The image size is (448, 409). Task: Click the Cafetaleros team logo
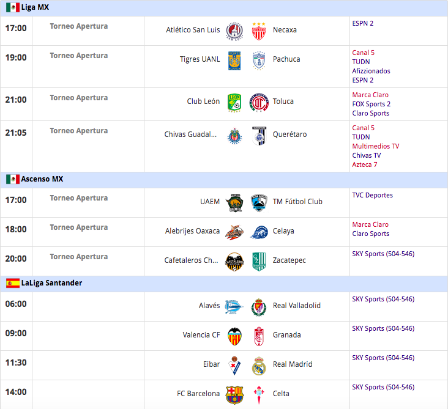click(234, 262)
